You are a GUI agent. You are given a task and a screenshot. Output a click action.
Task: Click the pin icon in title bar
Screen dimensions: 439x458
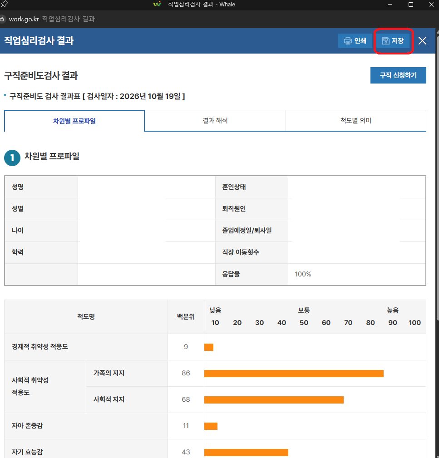(x=4, y=4)
